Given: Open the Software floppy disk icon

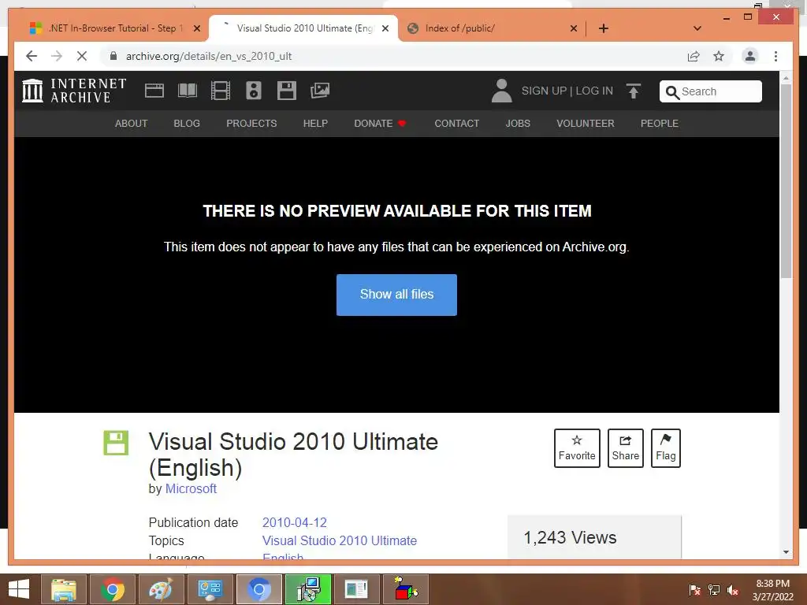Looking at the screenshot, I should 287,91.
